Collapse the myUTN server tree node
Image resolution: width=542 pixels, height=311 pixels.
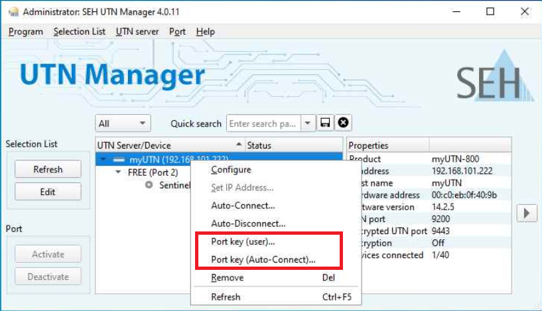click(x=103, y=160)
